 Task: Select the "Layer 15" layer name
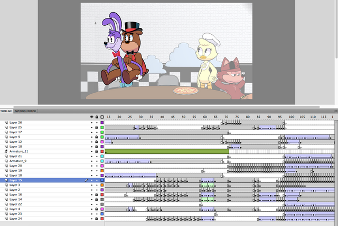click(x=15, y=180)
